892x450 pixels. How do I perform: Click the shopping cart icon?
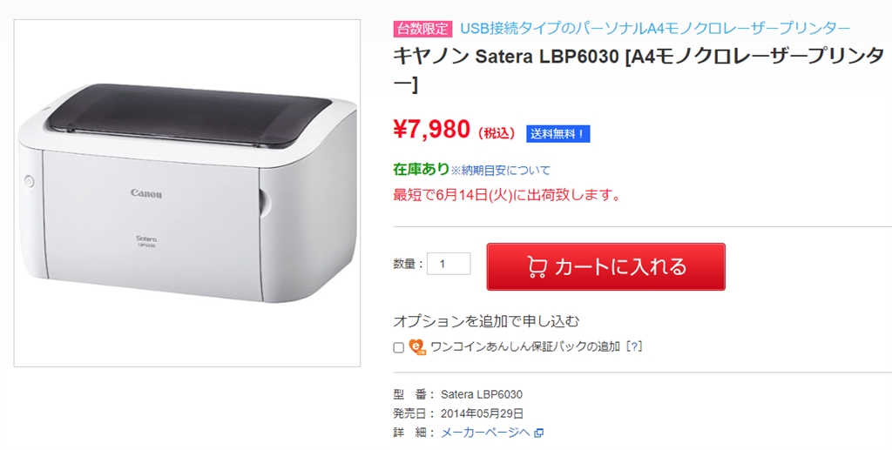point(537,266)
